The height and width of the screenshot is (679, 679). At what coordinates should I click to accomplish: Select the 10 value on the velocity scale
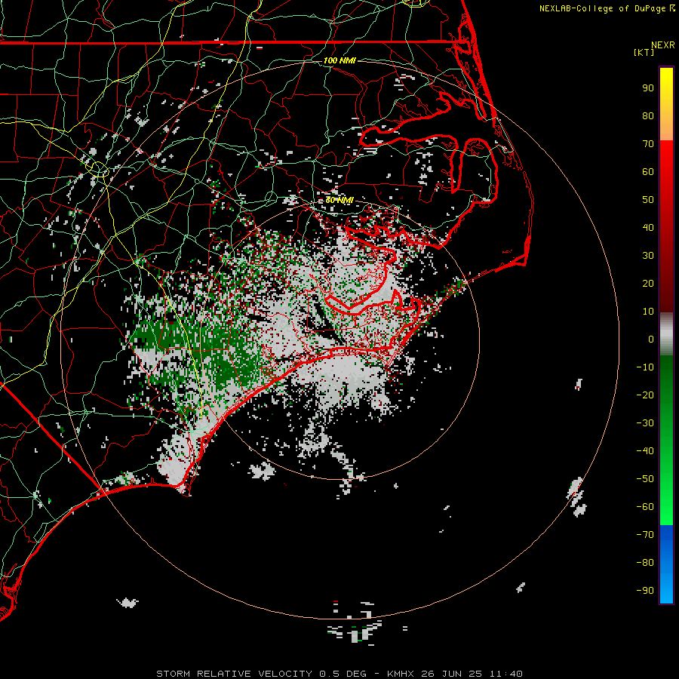648,312
